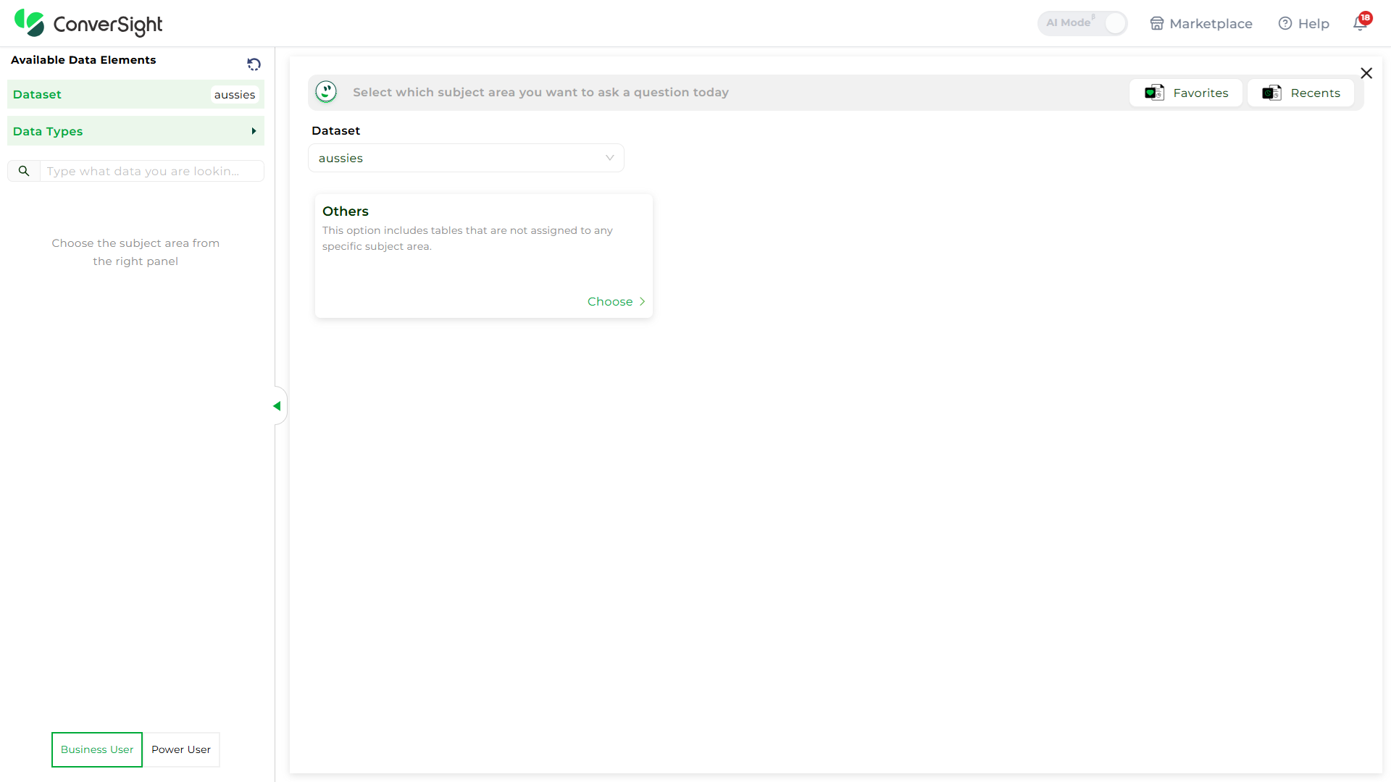Open Favorites

click(1186, 93)
